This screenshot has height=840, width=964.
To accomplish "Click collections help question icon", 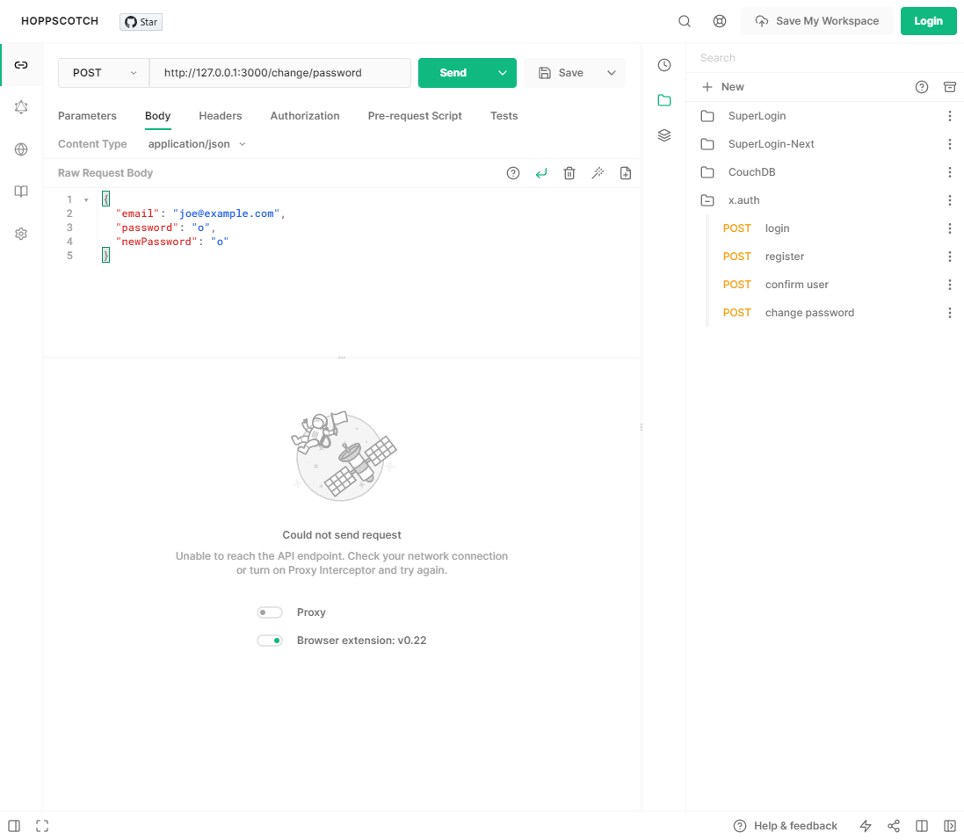I will pyautogui.click(x=922, y=87).
